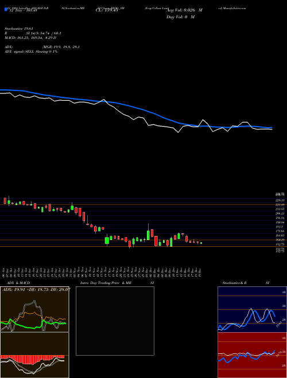Click the 'MACD: 161.25, 169.54, -8.29 D' line
287x378 pixels.
pyautogui.click(x=30, y=38)
